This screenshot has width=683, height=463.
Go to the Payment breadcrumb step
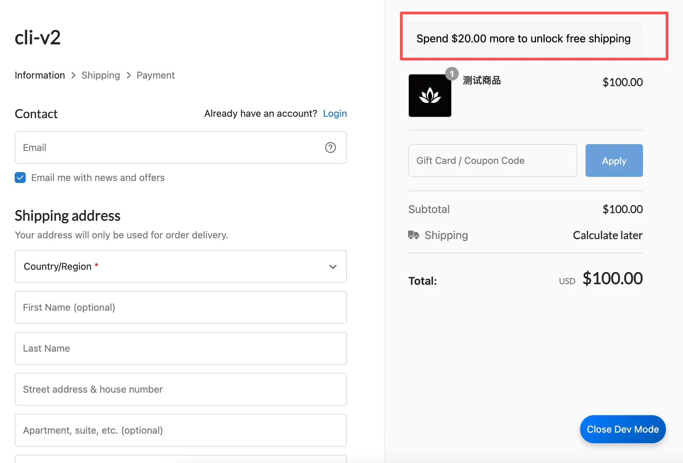click(x=156, y=75)
